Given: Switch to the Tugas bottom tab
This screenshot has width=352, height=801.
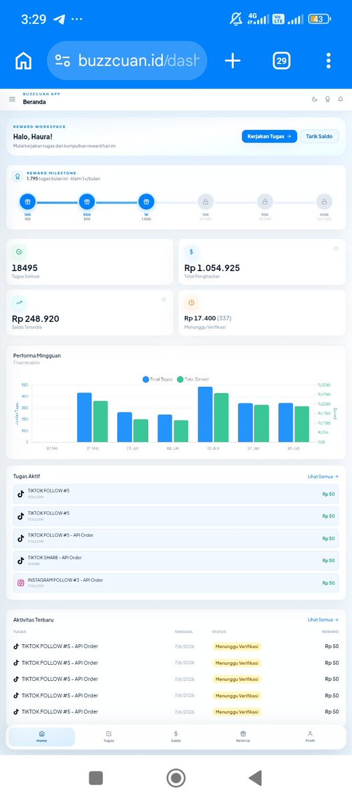Looking at the screenshot, I should coord(109,737).
